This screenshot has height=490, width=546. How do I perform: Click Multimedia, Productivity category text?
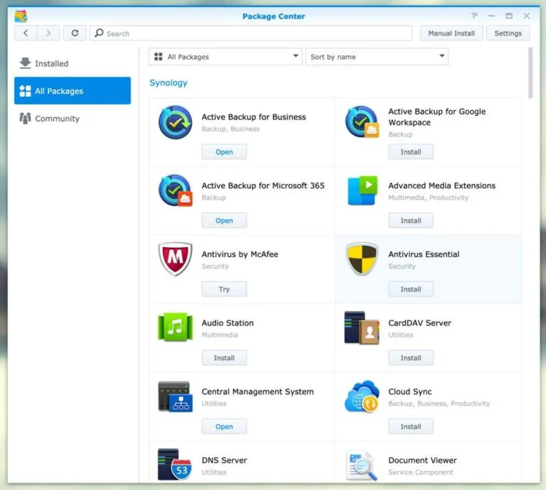click(428, 197)
